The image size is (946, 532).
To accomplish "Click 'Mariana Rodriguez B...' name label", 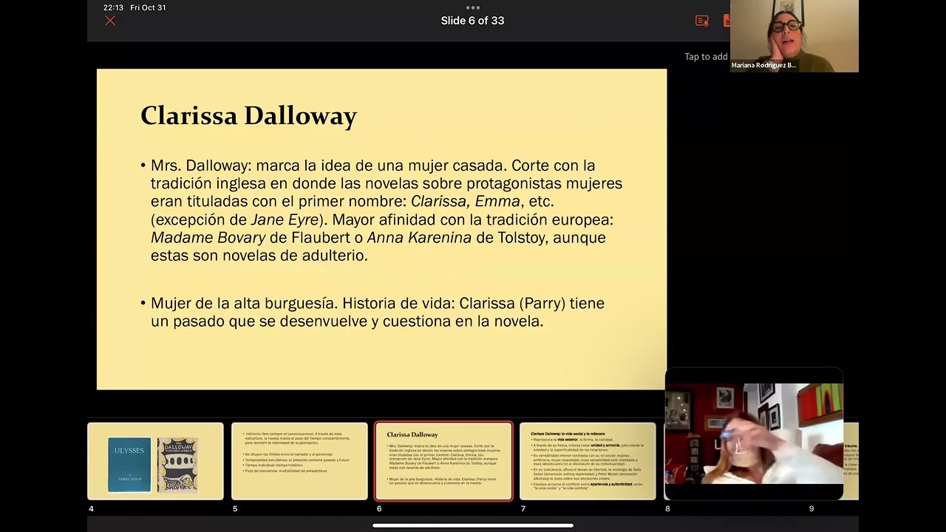I will pyautogui.click(x=763, y=65).
